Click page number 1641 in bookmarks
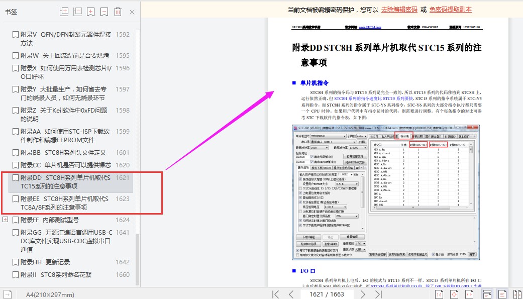The width and height of the screenshot is (523, 299). click(x=123, y=233)
